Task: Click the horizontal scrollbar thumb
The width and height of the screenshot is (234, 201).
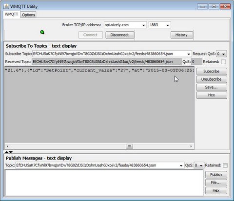Action: (x=129, y=146)
